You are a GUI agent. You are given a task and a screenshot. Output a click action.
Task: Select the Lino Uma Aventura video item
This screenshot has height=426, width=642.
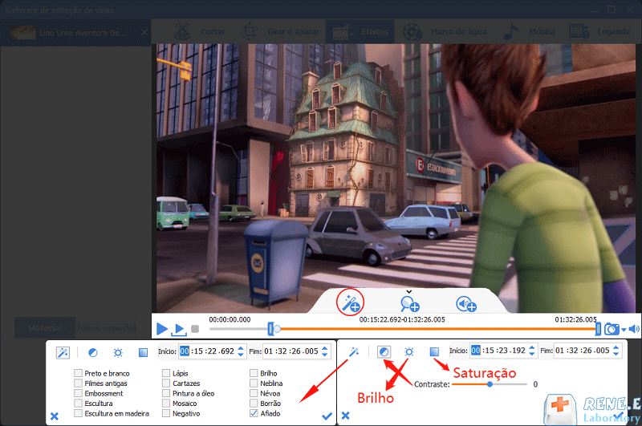click(x=75, y=32)
